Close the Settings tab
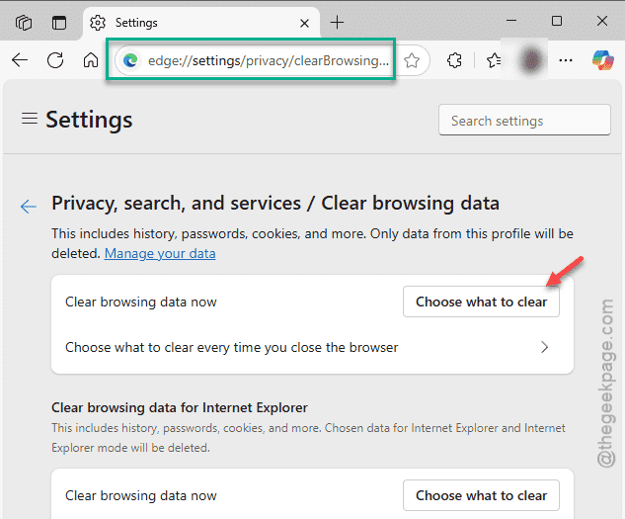625x519 pixels. click(x=304, y=23)
